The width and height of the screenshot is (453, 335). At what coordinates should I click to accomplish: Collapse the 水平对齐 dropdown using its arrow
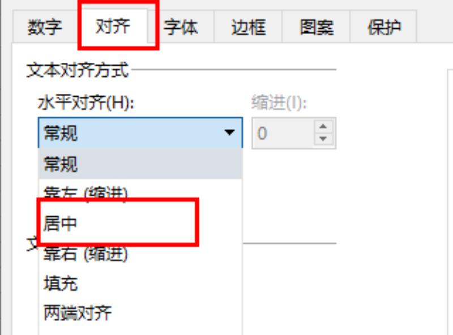[x=230, y=132]
